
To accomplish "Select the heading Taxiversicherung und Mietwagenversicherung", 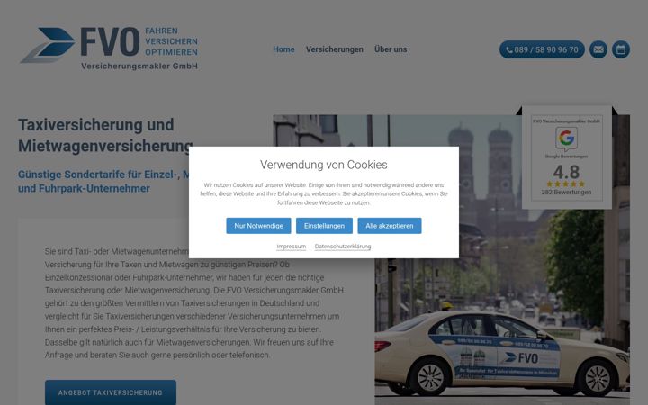I will [x=105, y=135].
